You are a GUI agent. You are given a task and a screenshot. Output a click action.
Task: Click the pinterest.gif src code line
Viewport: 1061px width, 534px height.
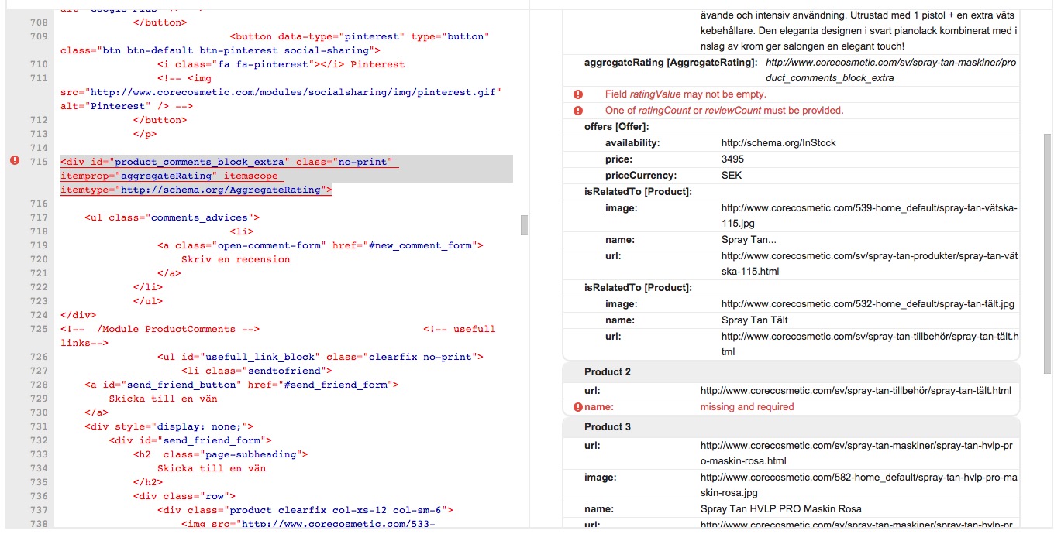(281, 92)
